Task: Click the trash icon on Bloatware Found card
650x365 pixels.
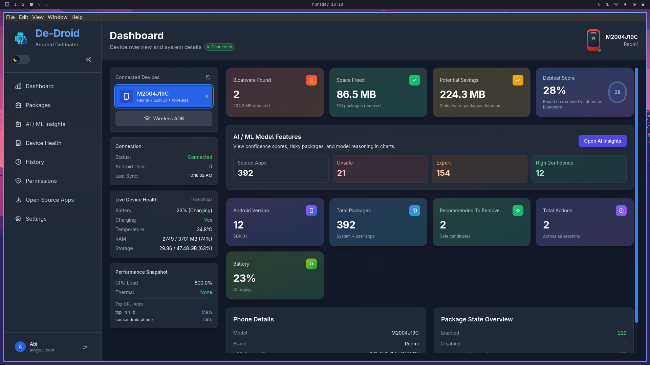Action: point(311,80)
